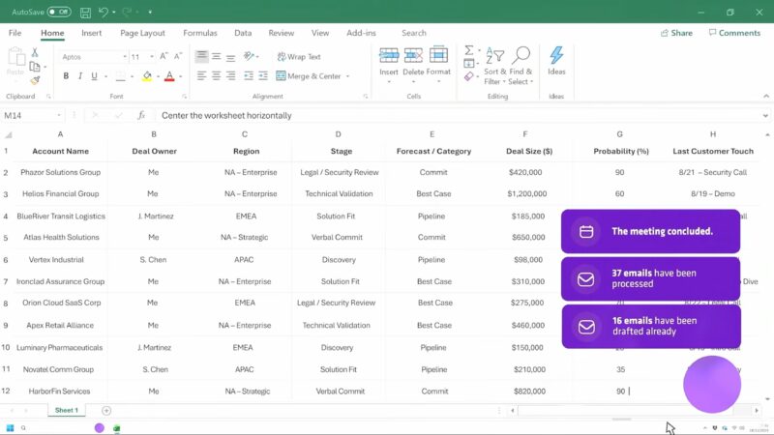
Task: Click the Undo arrow icon
Action: pos(103,12)
